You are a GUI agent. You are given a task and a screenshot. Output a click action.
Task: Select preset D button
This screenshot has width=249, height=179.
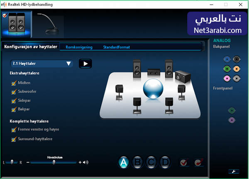coord(165,162)
